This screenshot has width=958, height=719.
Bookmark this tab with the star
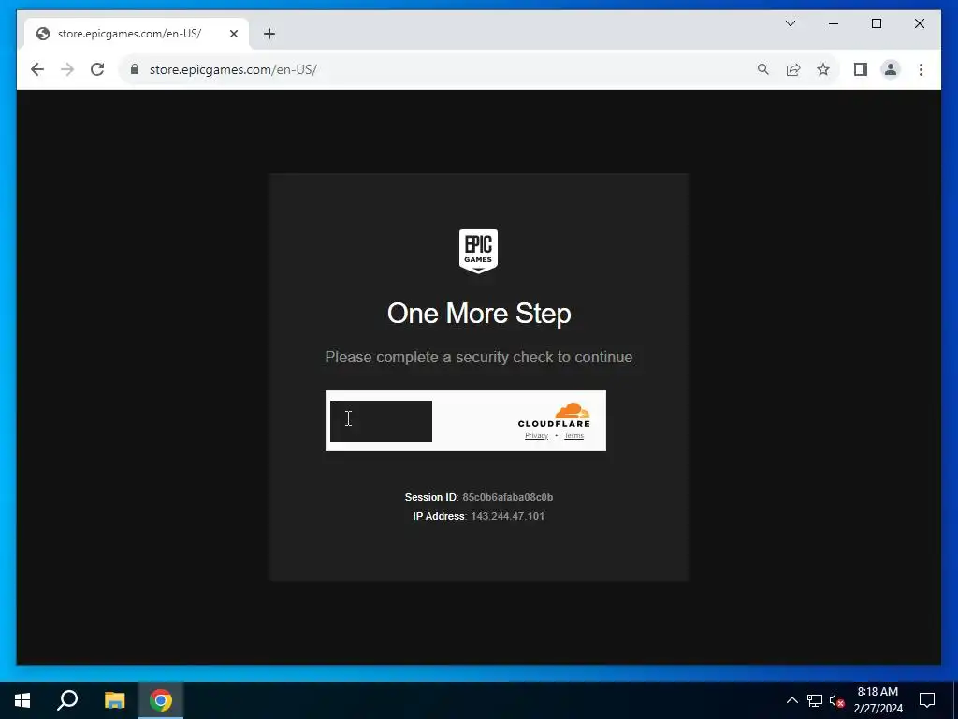[823, 69]
